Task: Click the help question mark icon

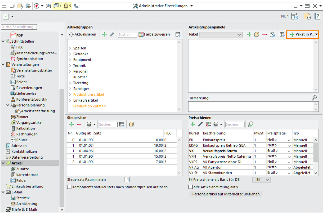Action: tap(317, 16)
